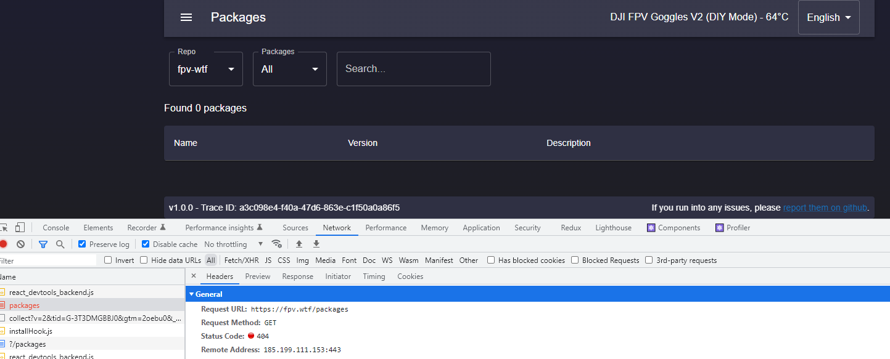The image size is (890, 359).
Task: Open the language selector showing English
Action: [x=828, y=17]
